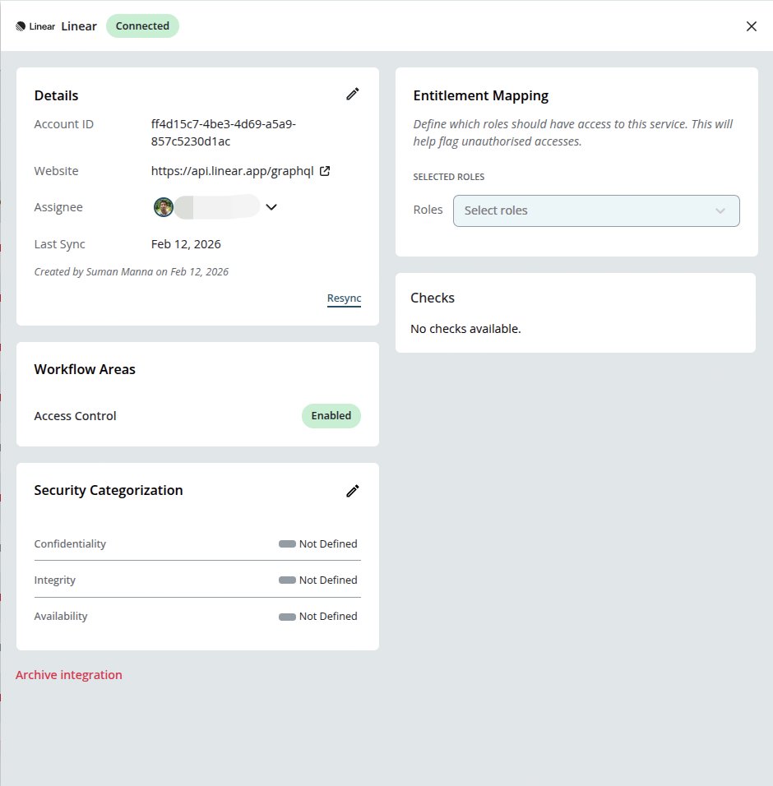773x786 pixels.
Task: Click the external link icon beside the graphql URL
Action: click(x=324, y=170)
